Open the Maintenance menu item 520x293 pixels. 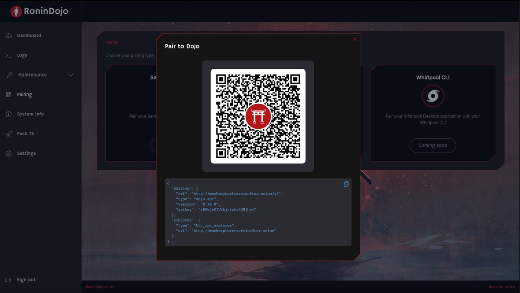click(32, 75)
